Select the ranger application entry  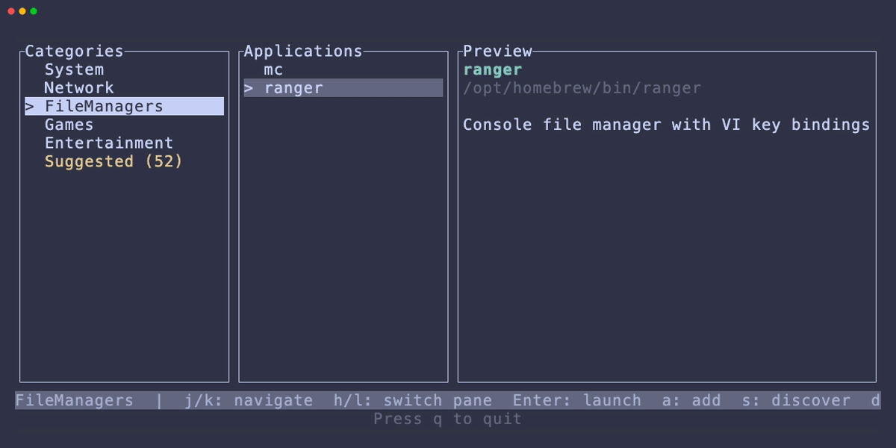coord(293,88)
